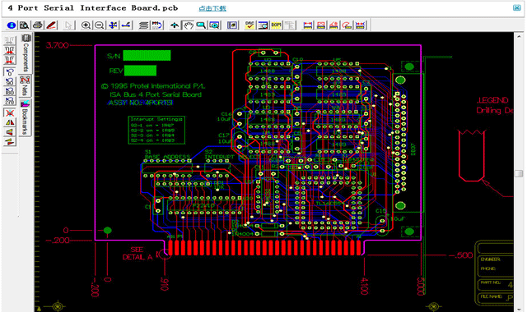The image size is (527, 312).
Task: Select the red pen markup tool
Action: (x=51, y=25)
